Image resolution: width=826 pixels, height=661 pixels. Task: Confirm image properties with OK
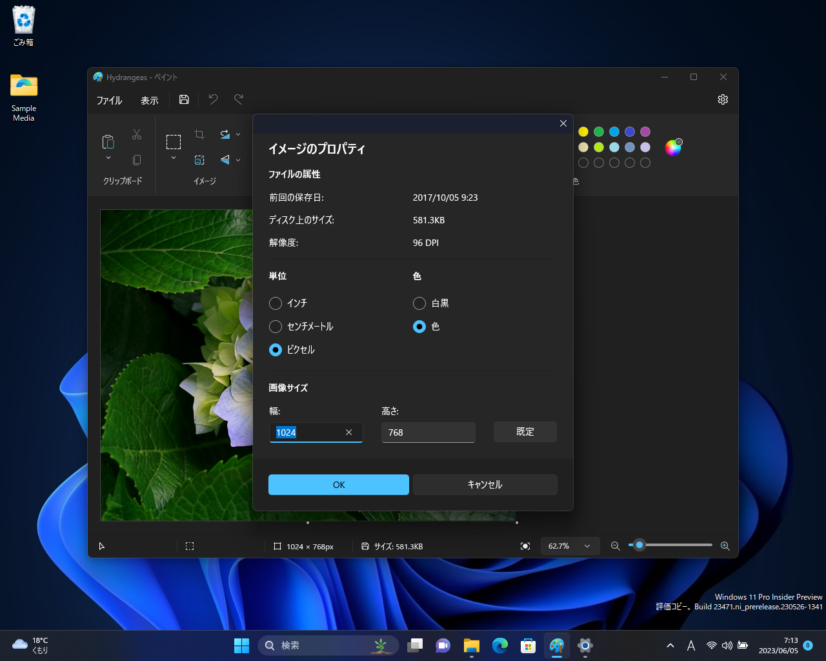(338, 484)
